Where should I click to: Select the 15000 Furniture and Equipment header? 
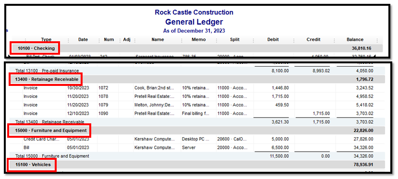tap(197, 131)
